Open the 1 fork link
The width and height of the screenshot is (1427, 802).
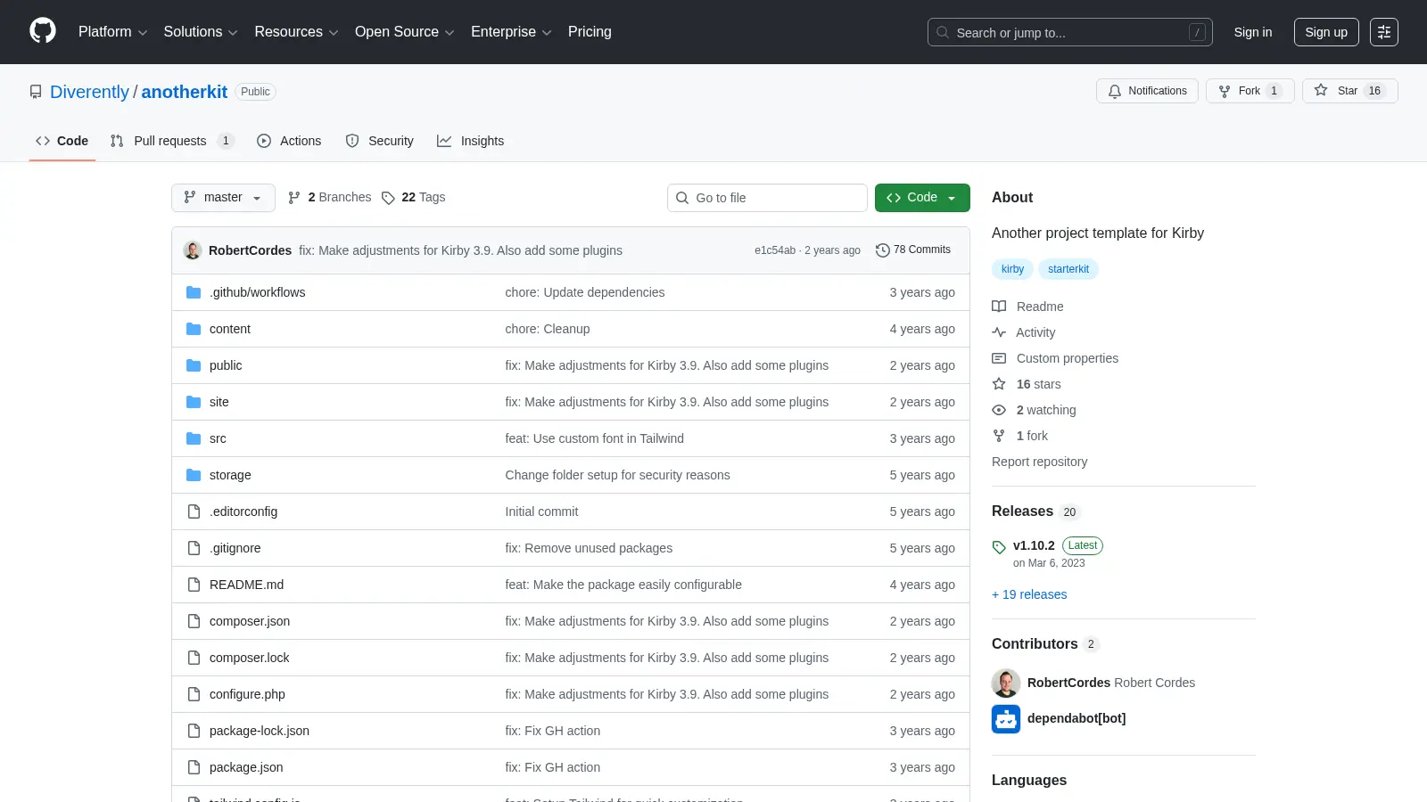pos(1032,436)
